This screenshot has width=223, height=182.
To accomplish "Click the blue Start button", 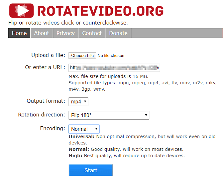I will tap(91, 170).
